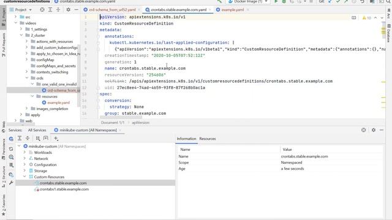Image resolution: width=392 pixels, height=220 pixels.
Task: Toggle the reader mode icon in editor
Action: pyautogui.click(x=354, y=18)
